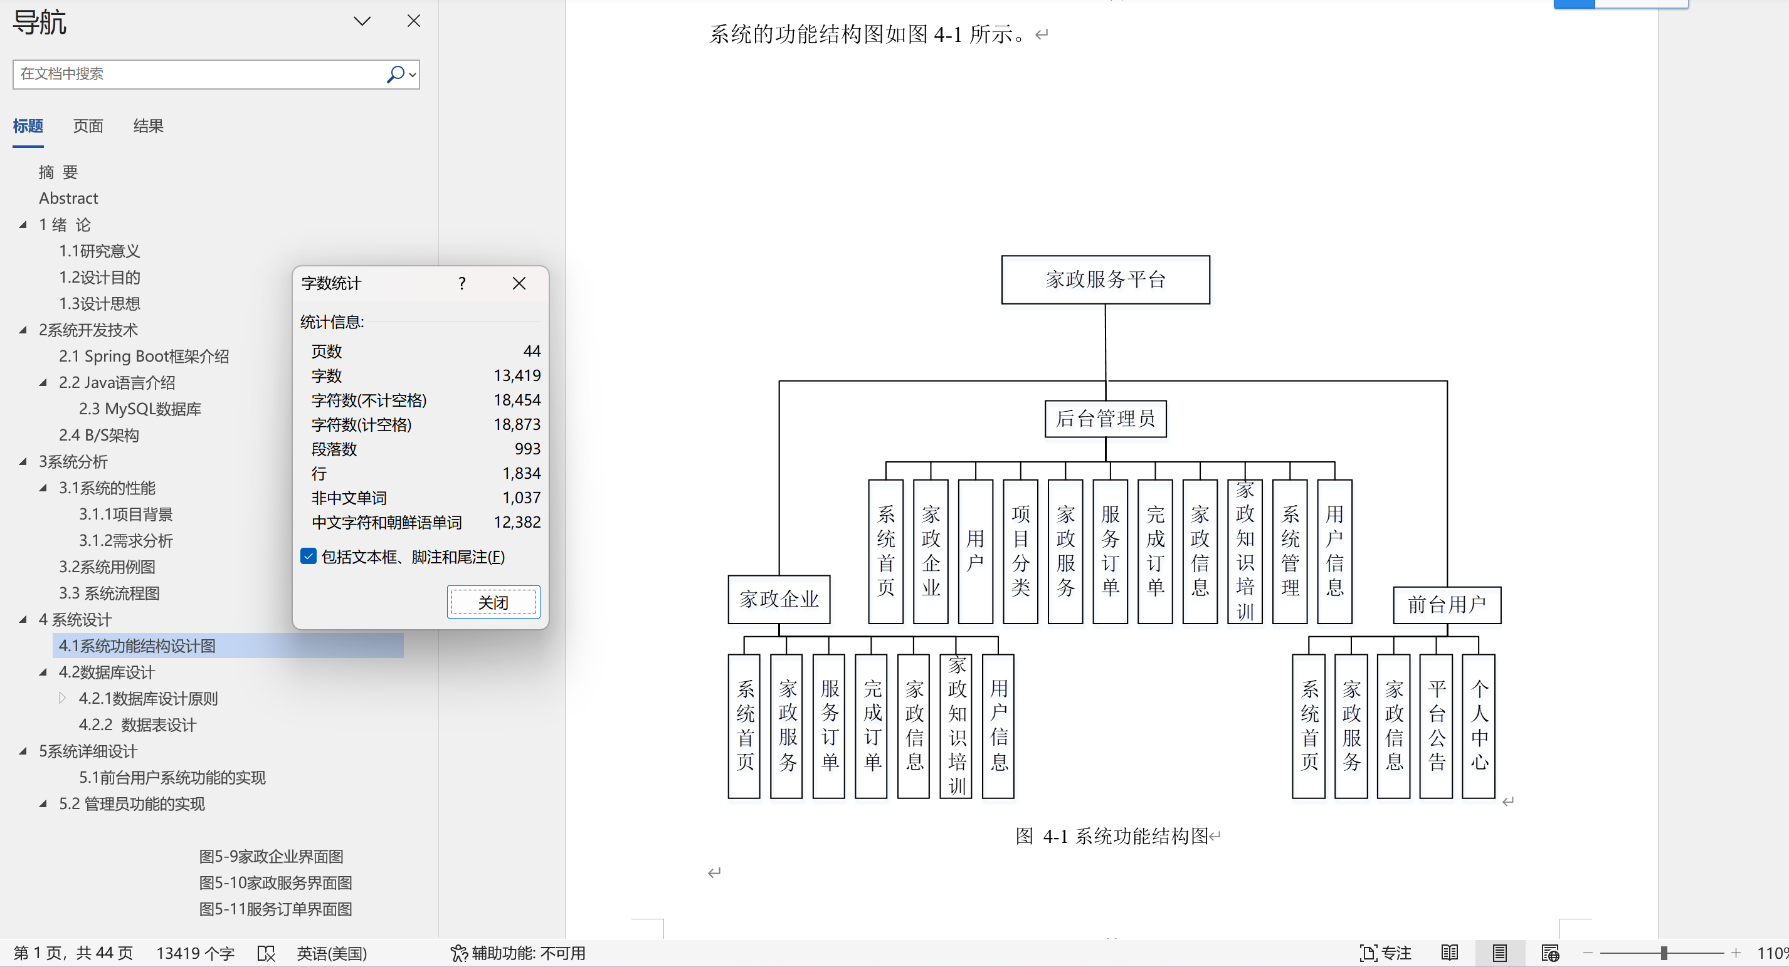
Task: Close the navigation pane
Action: [x=413, y=21]
